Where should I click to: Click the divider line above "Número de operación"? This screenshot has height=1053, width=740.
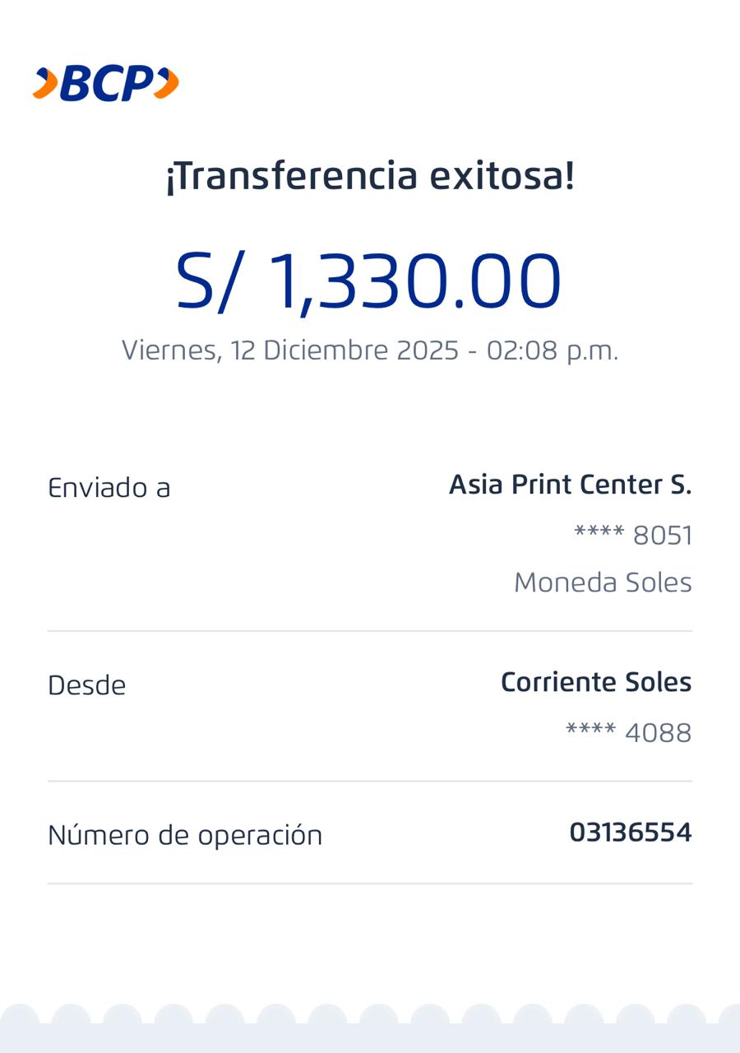click(370, 781)
